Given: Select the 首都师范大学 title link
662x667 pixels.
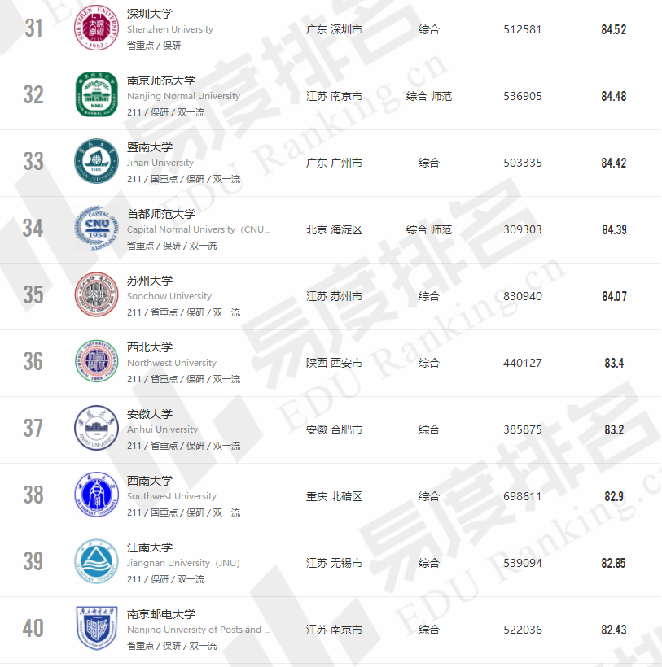Looking at the screenshot, I should tap(161, 214).
